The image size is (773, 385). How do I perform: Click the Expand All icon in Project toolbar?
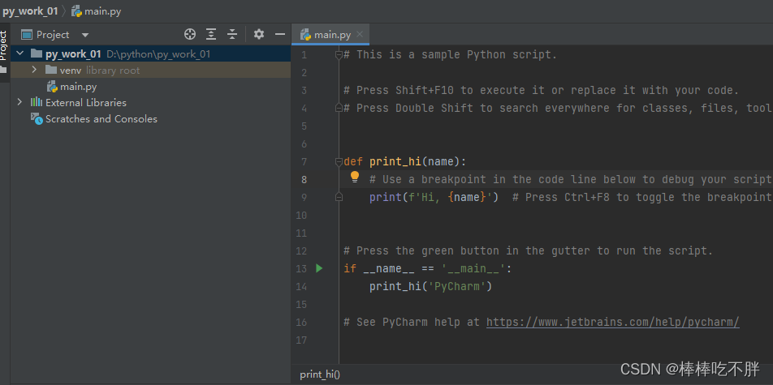(x=211, y=35)
